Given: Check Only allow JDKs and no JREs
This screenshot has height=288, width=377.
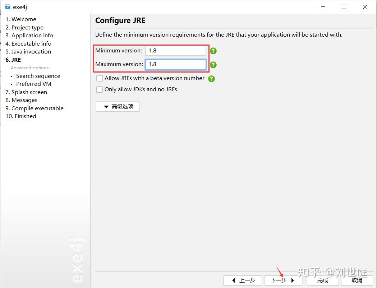Looking at the screenshot, I should click(x=99, y=89).
